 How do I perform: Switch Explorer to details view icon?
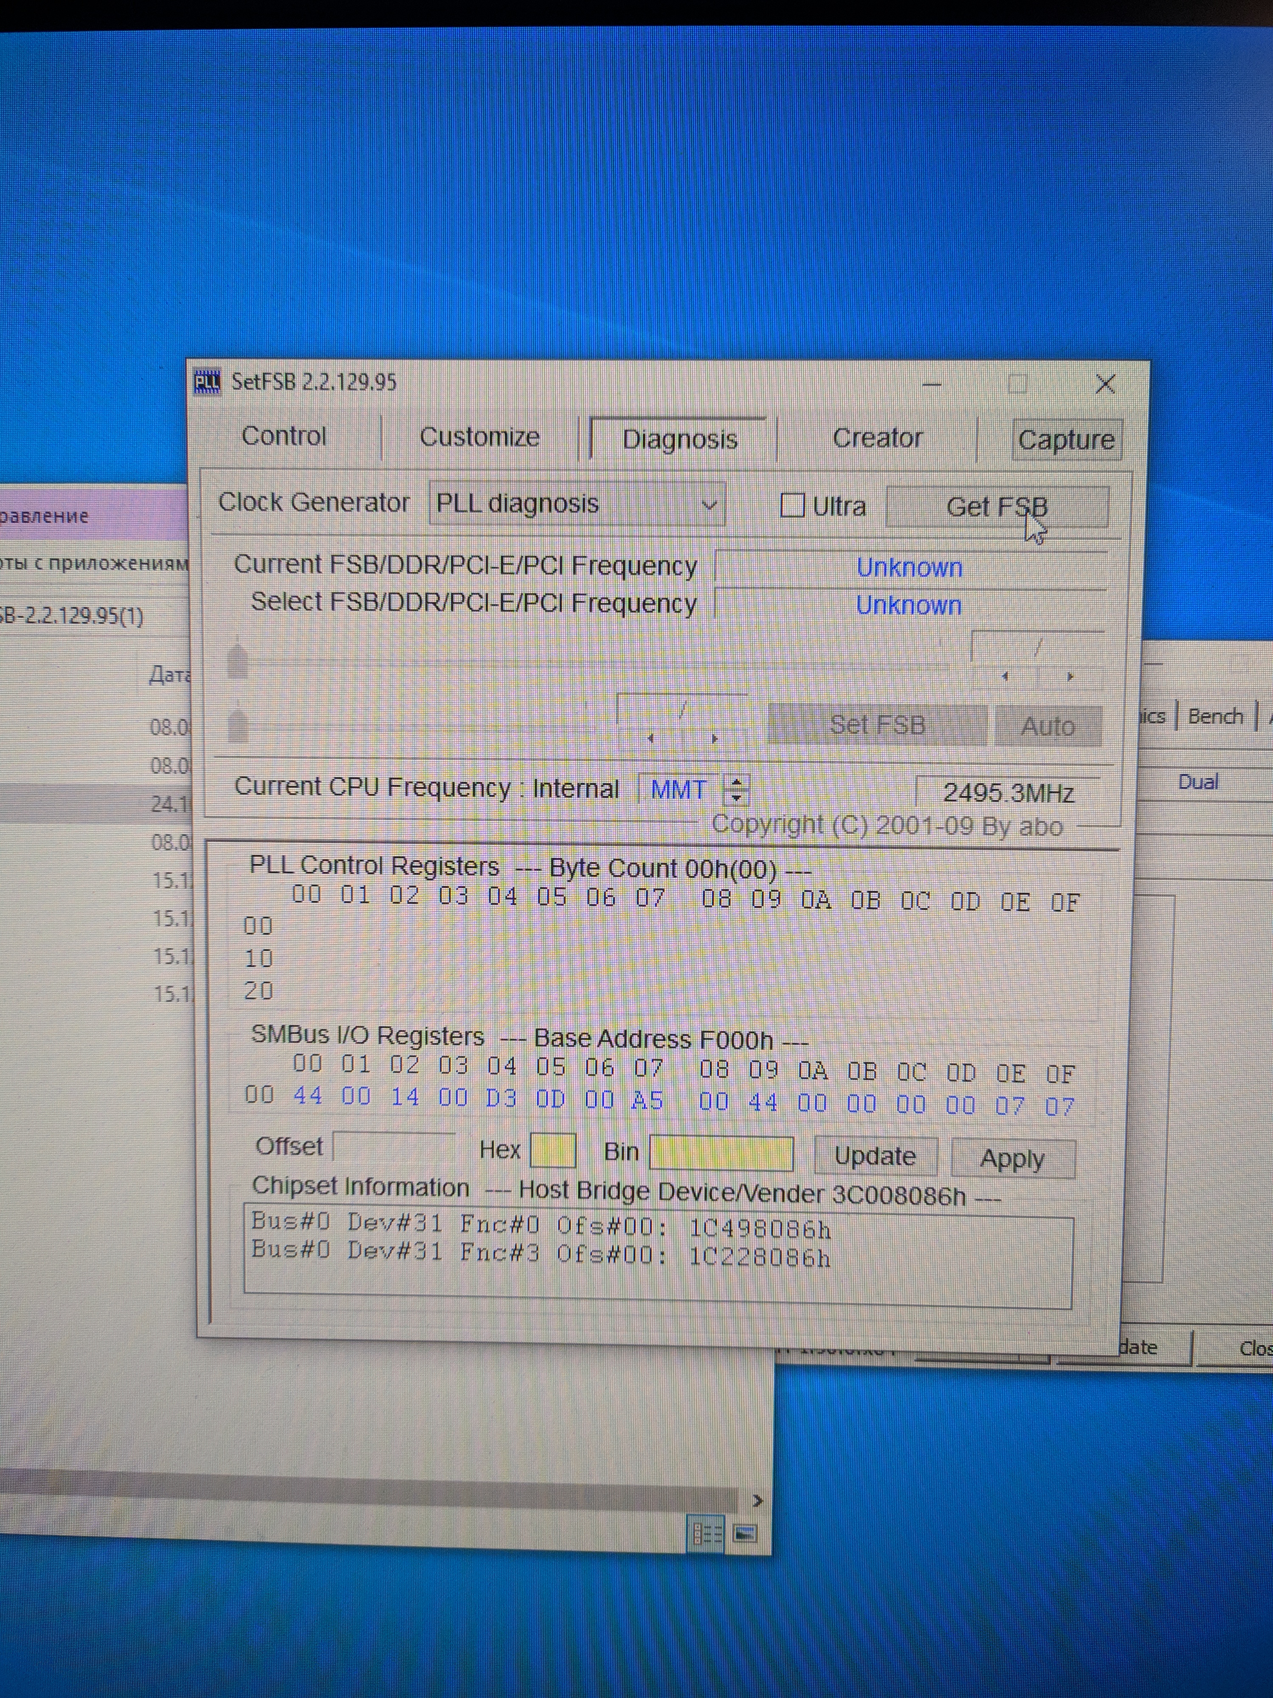click(707, 1534)
